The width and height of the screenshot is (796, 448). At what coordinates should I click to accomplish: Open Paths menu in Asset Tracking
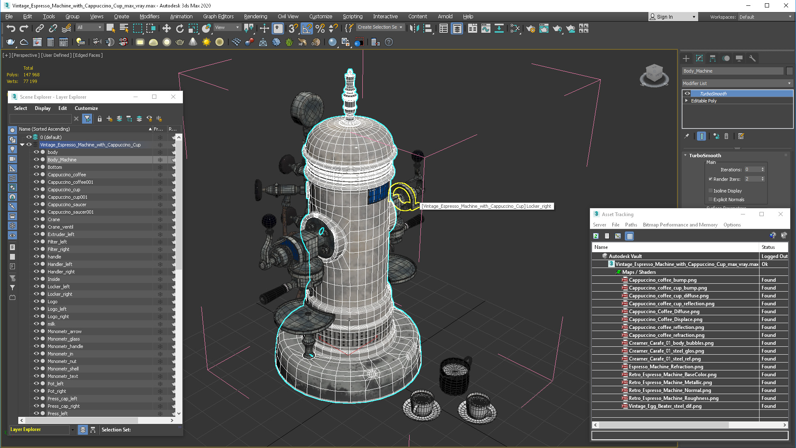pos(631,225)
